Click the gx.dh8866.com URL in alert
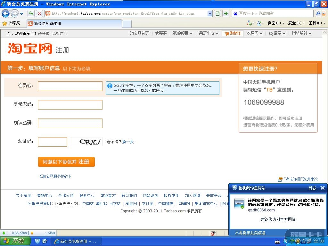 pyautogui.click(x=261, y=210)
